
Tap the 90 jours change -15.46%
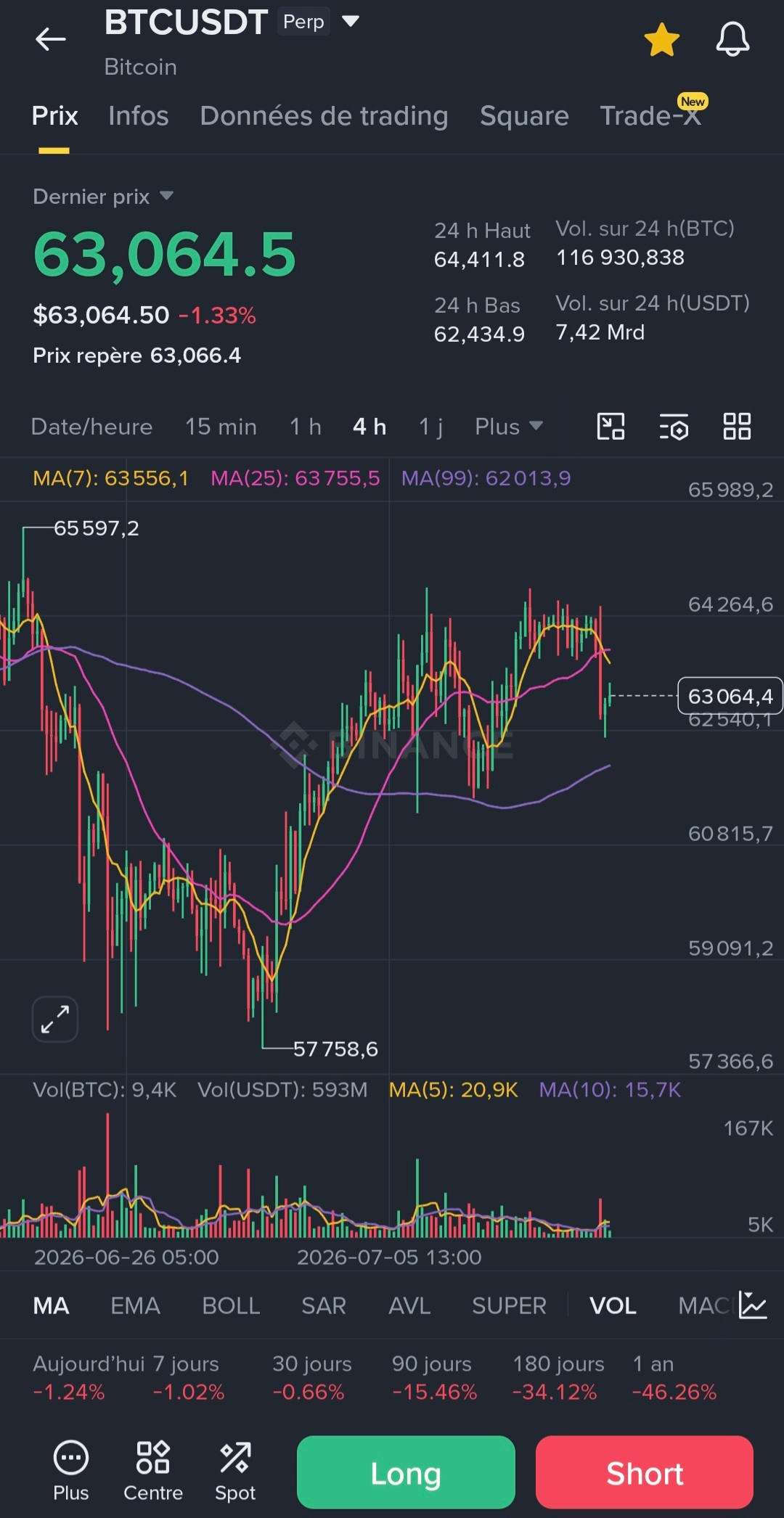[435, 1392]
